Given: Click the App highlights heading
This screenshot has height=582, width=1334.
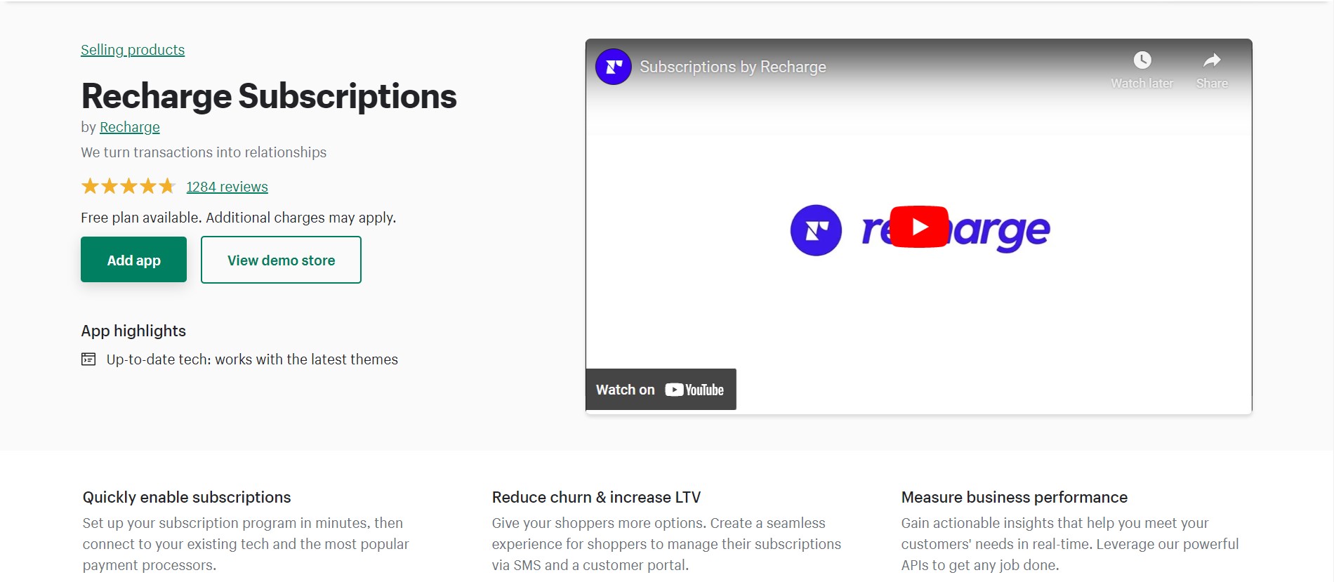Looking at the screenshot, I should tap(133, 331).
